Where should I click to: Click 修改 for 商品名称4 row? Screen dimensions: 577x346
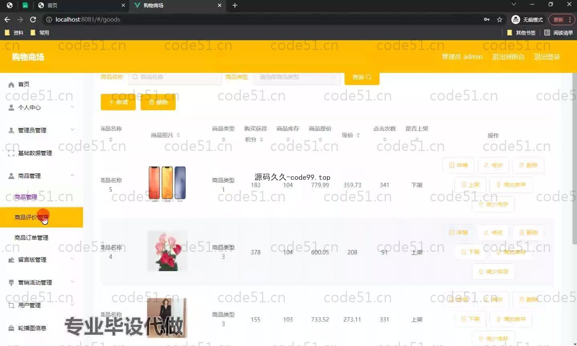tap(493, 232)
